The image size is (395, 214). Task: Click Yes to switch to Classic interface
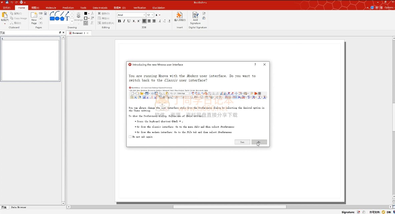(242, 142)
